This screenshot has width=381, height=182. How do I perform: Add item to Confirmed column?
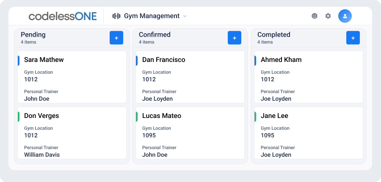point(235,37)
